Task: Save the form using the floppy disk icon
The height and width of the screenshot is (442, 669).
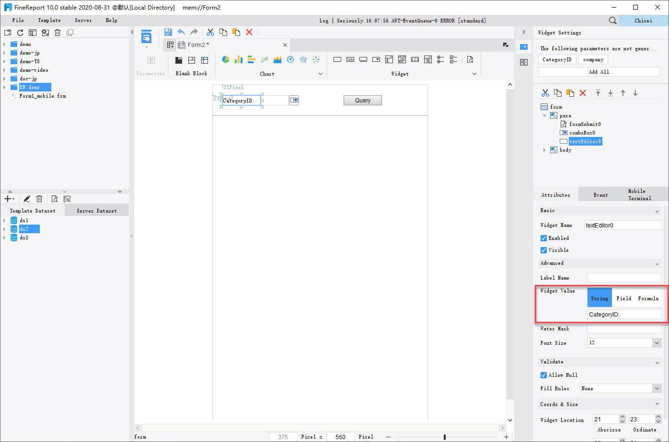Action: pos(168,32)
